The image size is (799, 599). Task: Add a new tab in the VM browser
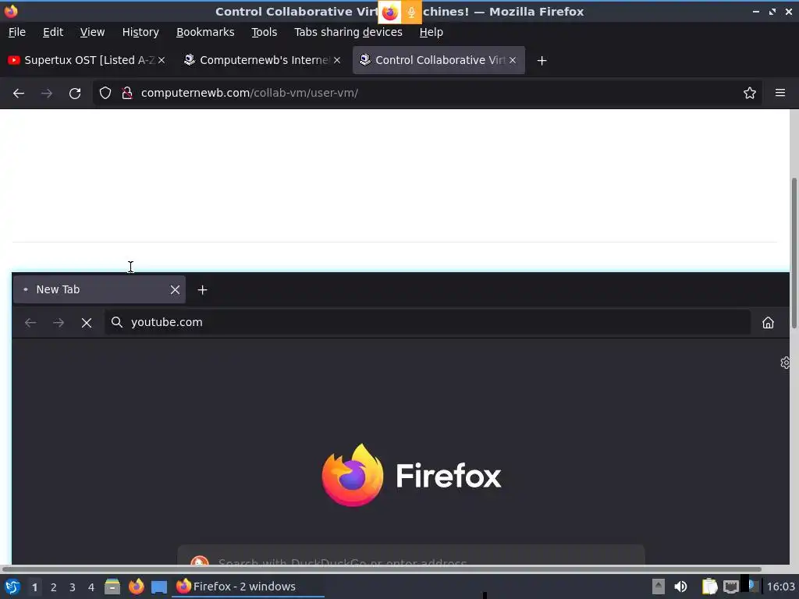[202, 290]
